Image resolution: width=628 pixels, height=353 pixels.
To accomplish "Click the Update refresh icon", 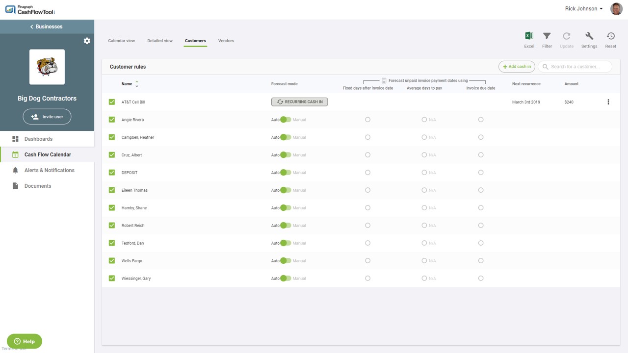I will (x=566, y=36).
